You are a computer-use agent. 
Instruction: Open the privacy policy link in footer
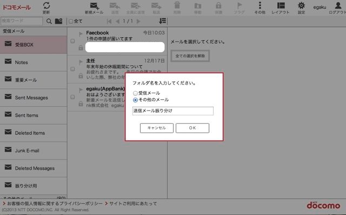click(55, 204)
